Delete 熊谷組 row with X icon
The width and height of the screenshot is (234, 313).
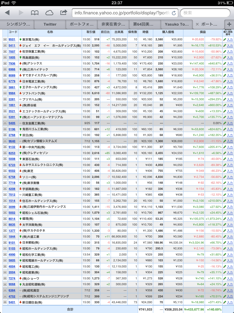[5, 105]
